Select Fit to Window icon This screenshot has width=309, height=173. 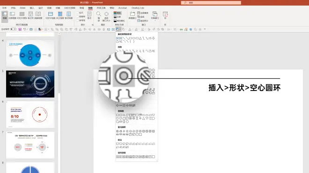coord(106,16)
